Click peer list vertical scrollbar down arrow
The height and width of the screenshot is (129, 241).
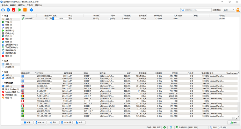[x=239, y=116]
